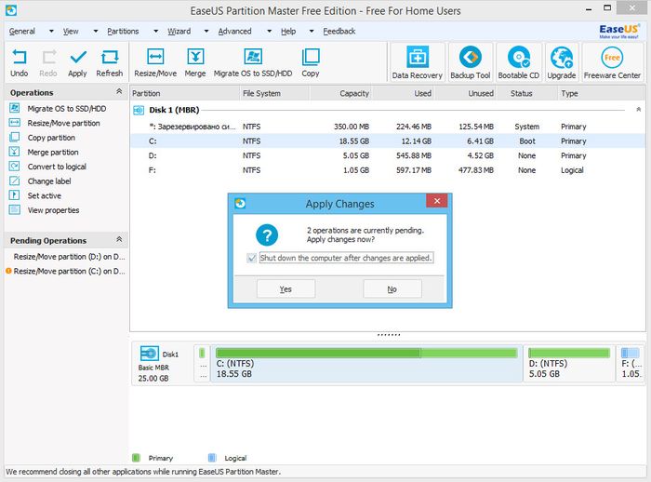Choose Migrate OS to SSD/HDD in Operations panel

(x=58, y=109)
